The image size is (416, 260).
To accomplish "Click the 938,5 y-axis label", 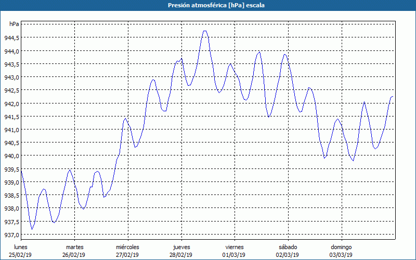I will pyautogui.click(x=11, y=196).
